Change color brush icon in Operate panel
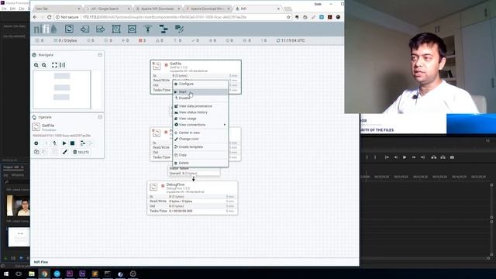The height and width of the screenshot is (279, 496). [65, 152]
